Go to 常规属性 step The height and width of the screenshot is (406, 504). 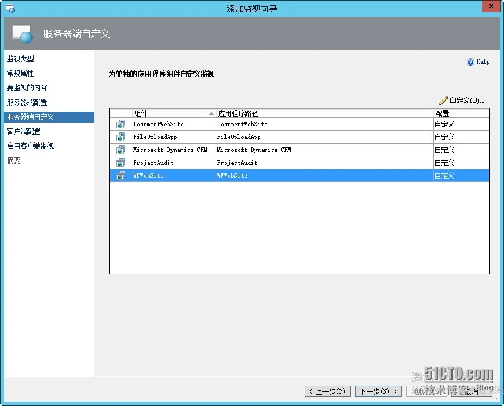coord(21,73)
